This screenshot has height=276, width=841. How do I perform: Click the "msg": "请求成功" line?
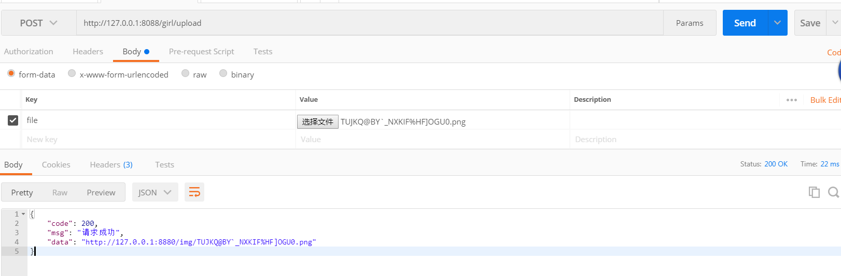(85, 233)
